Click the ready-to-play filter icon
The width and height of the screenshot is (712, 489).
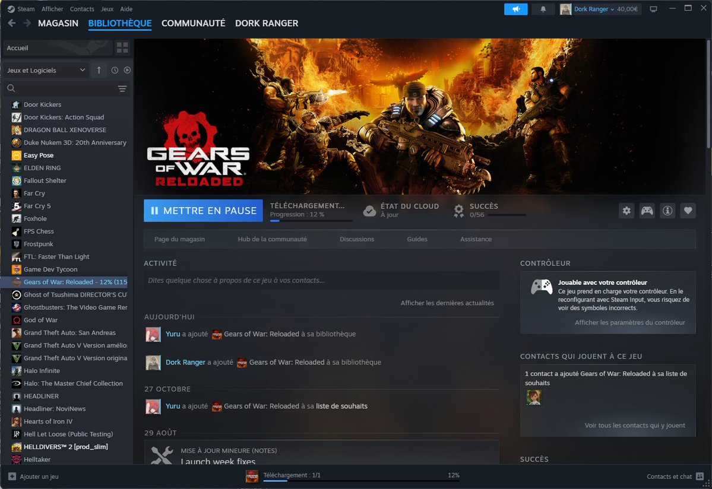(x=127, y=70)
